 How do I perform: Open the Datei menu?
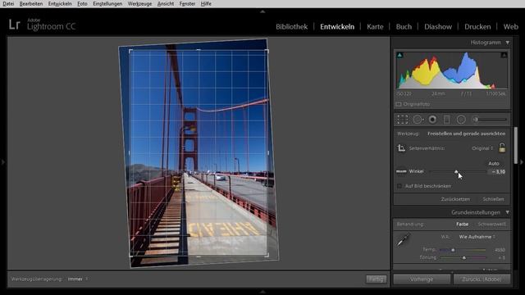click(x=8, y=3)
